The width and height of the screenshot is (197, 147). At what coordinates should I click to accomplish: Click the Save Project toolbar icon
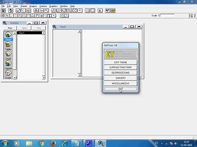3,11
